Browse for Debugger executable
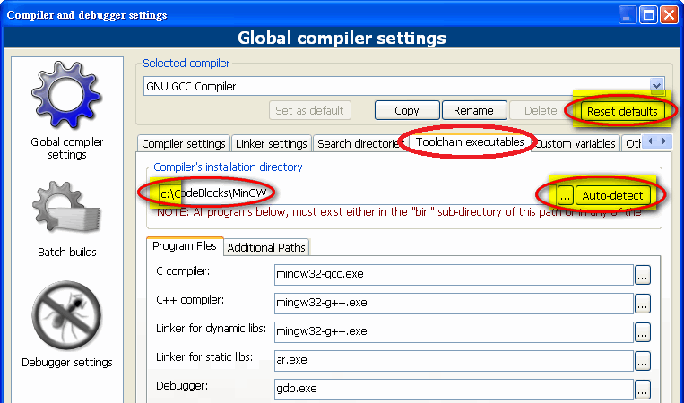The image size is (684, 403). coord(642,389)
